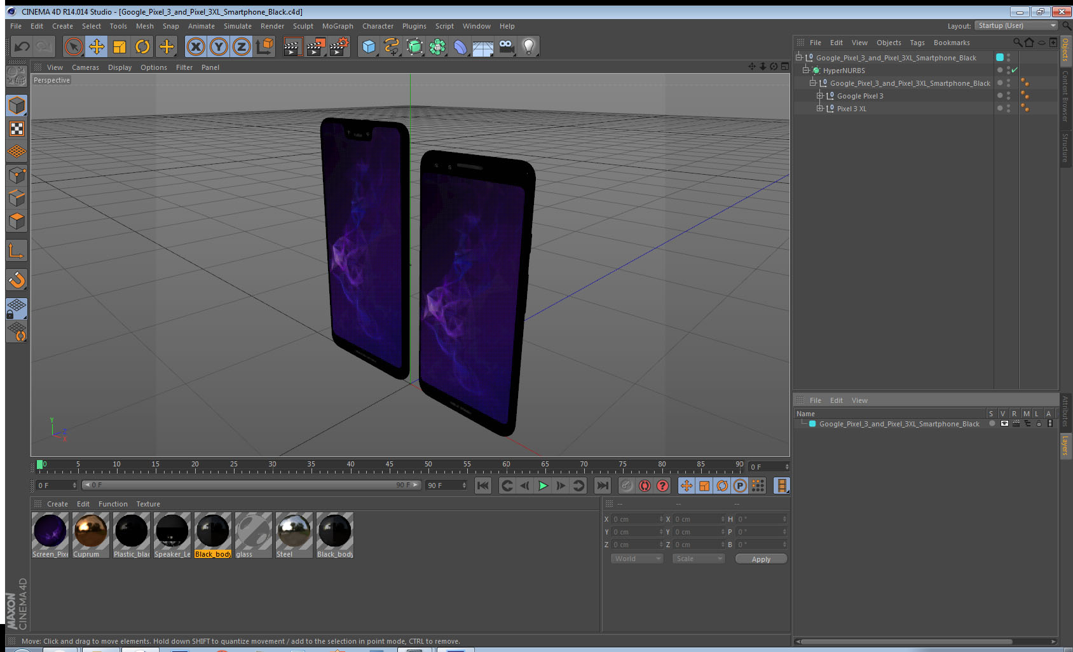Open the viewport Display menu
The width and height of the screenshot is (1073, 652).
tap(120, 67)
